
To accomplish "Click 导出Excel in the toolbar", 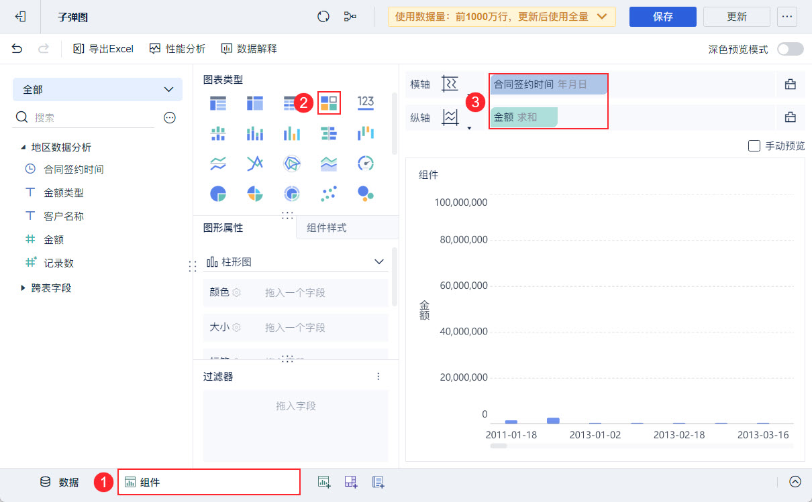I will click(x=103, y=49).
